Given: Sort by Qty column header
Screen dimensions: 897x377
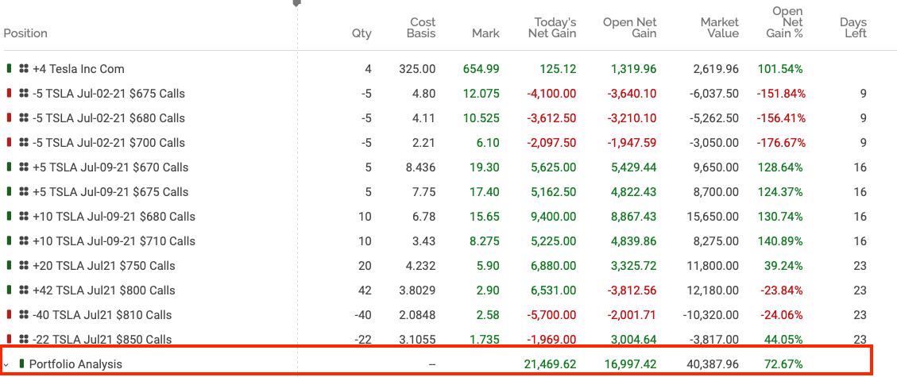Looking at the screenshot, I should (362, 33).
